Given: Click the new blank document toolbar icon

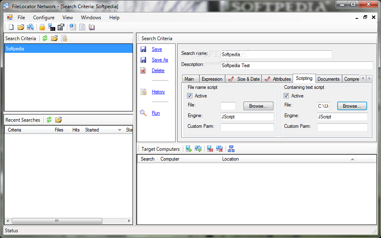Looking at the screenshot, I should click(11, 27).
